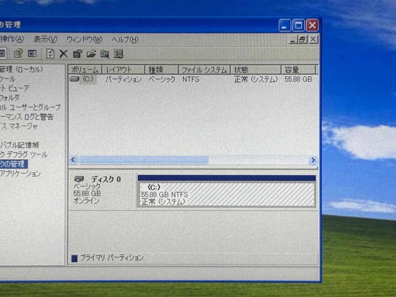
Task: Select the highlighted クの管理 tree item
Action: 14,164
